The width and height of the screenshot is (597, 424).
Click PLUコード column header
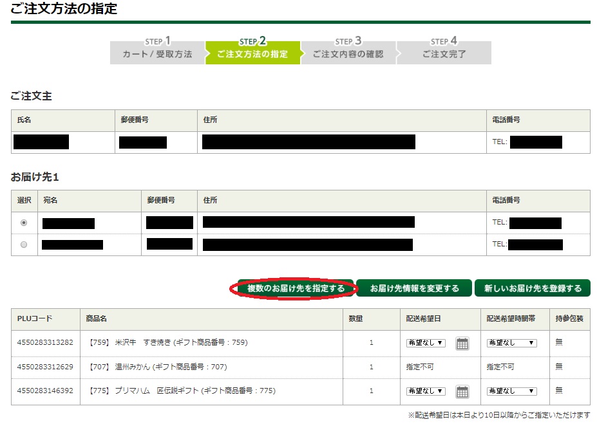[35, 318]
